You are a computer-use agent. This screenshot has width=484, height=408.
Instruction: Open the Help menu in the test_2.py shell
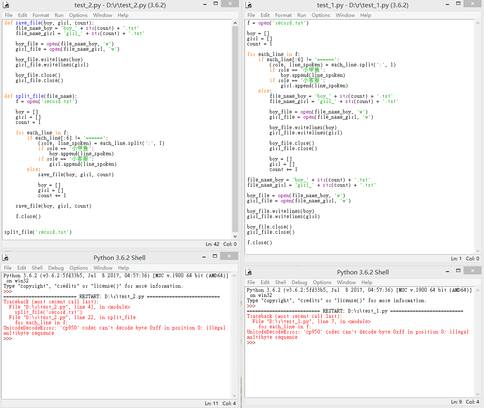123,268
